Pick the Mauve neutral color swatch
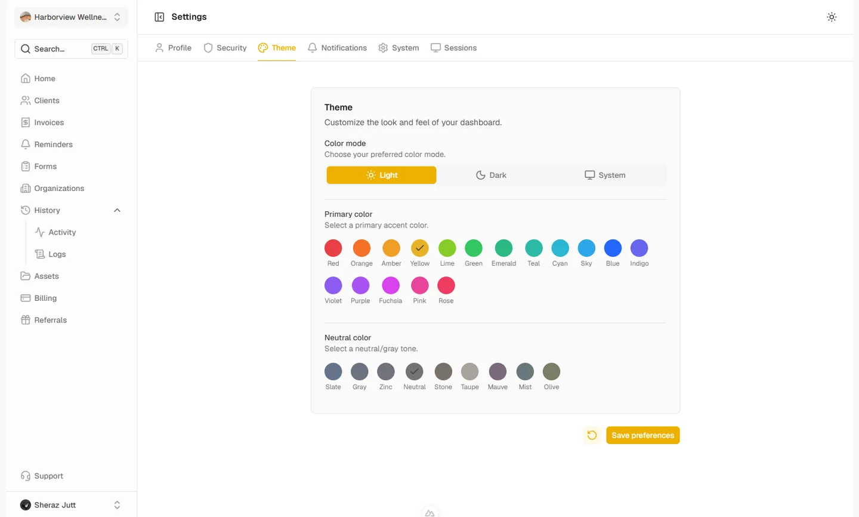859x517 pixels. coord(498,371)
